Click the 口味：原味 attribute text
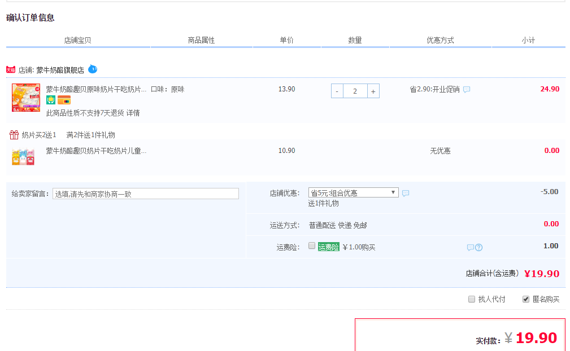Image resolution: width=570 pixels, height=351 pixels. pyautogui.click(x=168, y=89)
